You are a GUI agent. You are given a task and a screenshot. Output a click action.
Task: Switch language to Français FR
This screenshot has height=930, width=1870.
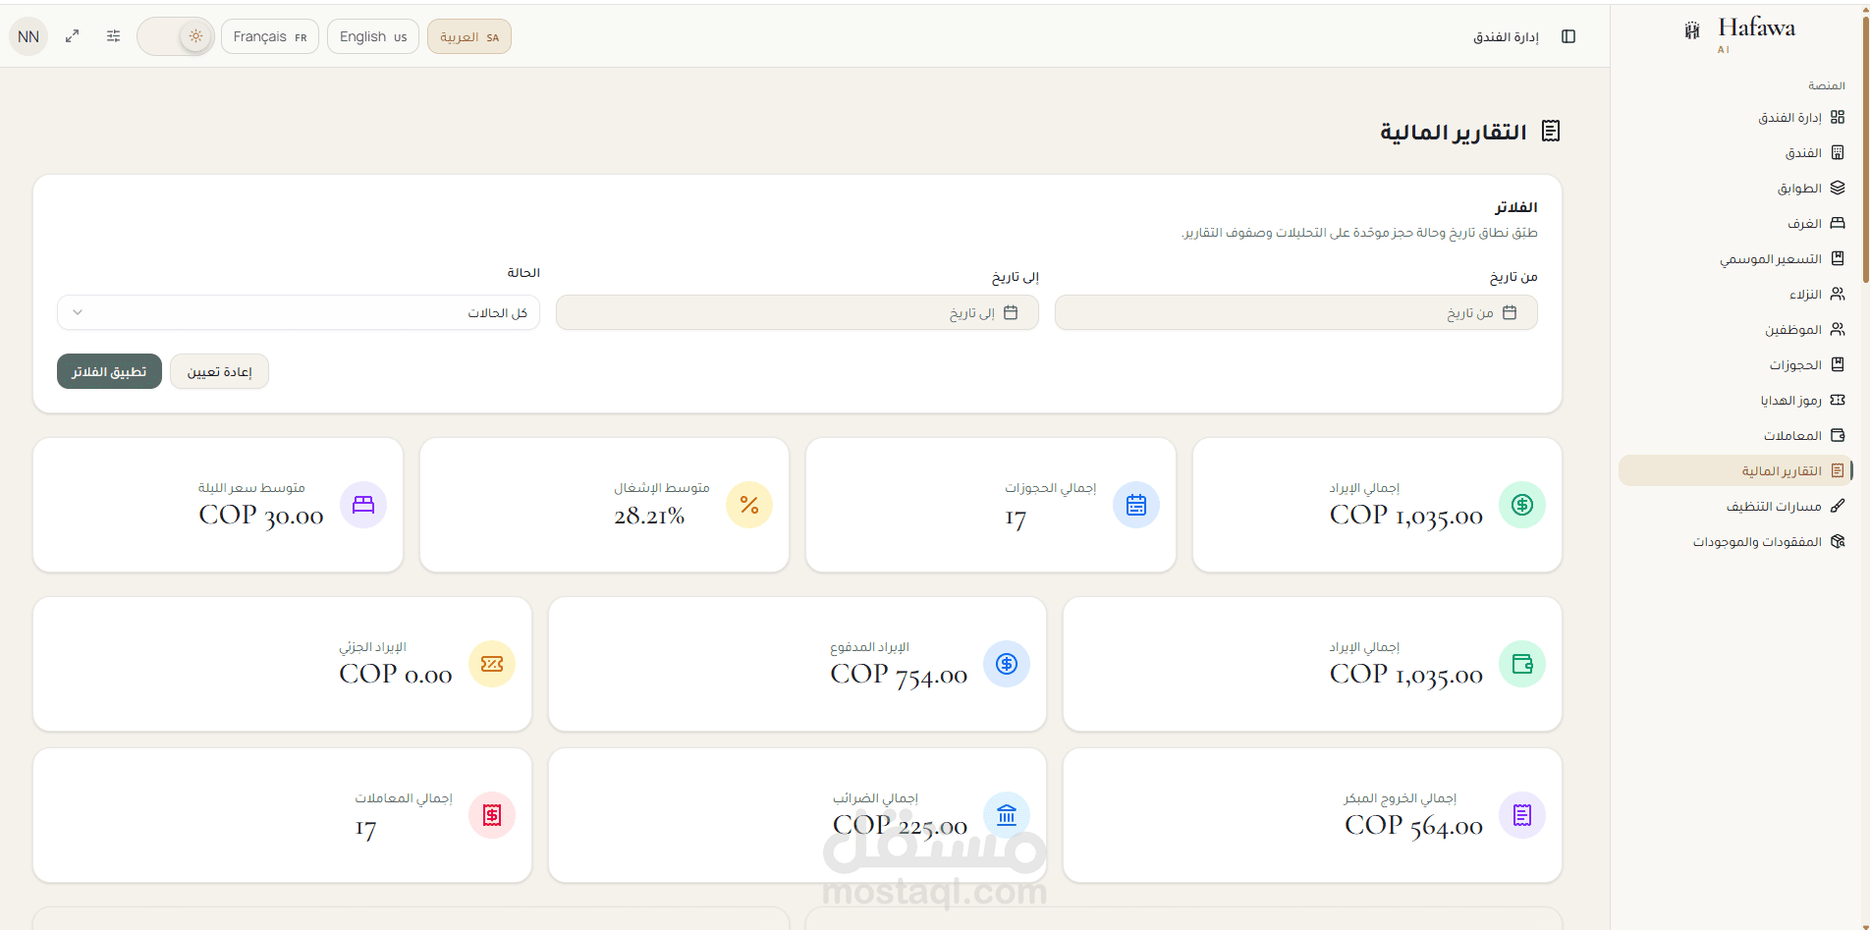coord(270,36)
